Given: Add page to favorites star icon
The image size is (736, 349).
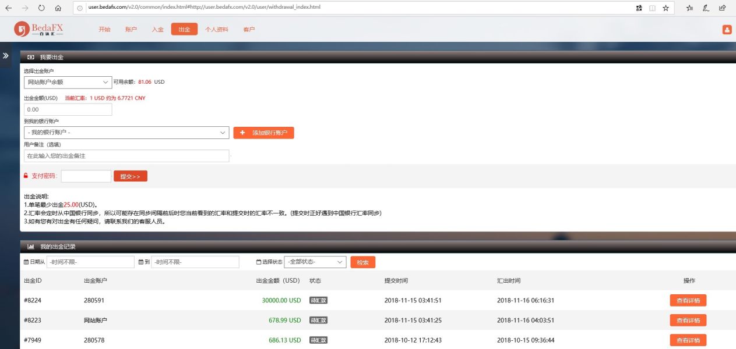Looking at the screenshot, I should click(x=665, y=8).
